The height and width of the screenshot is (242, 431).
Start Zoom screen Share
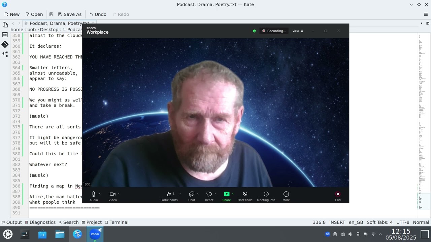coord(227,196)
